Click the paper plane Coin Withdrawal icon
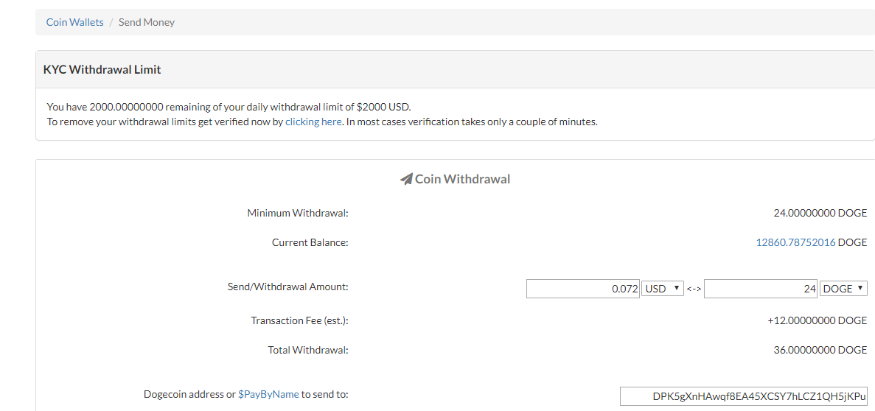This screenshot has width=875, height=411. point(406,180)
